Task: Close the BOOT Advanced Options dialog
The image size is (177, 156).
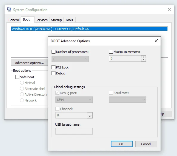Action: click(156, 41)
